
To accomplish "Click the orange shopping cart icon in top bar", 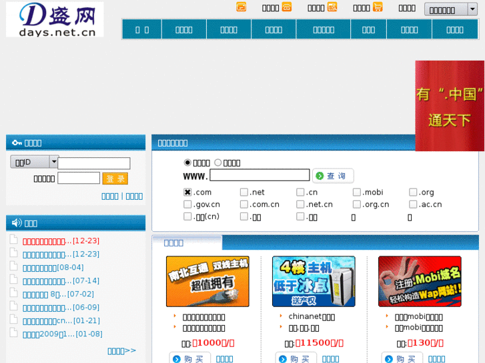I will [x=378, y=7].
